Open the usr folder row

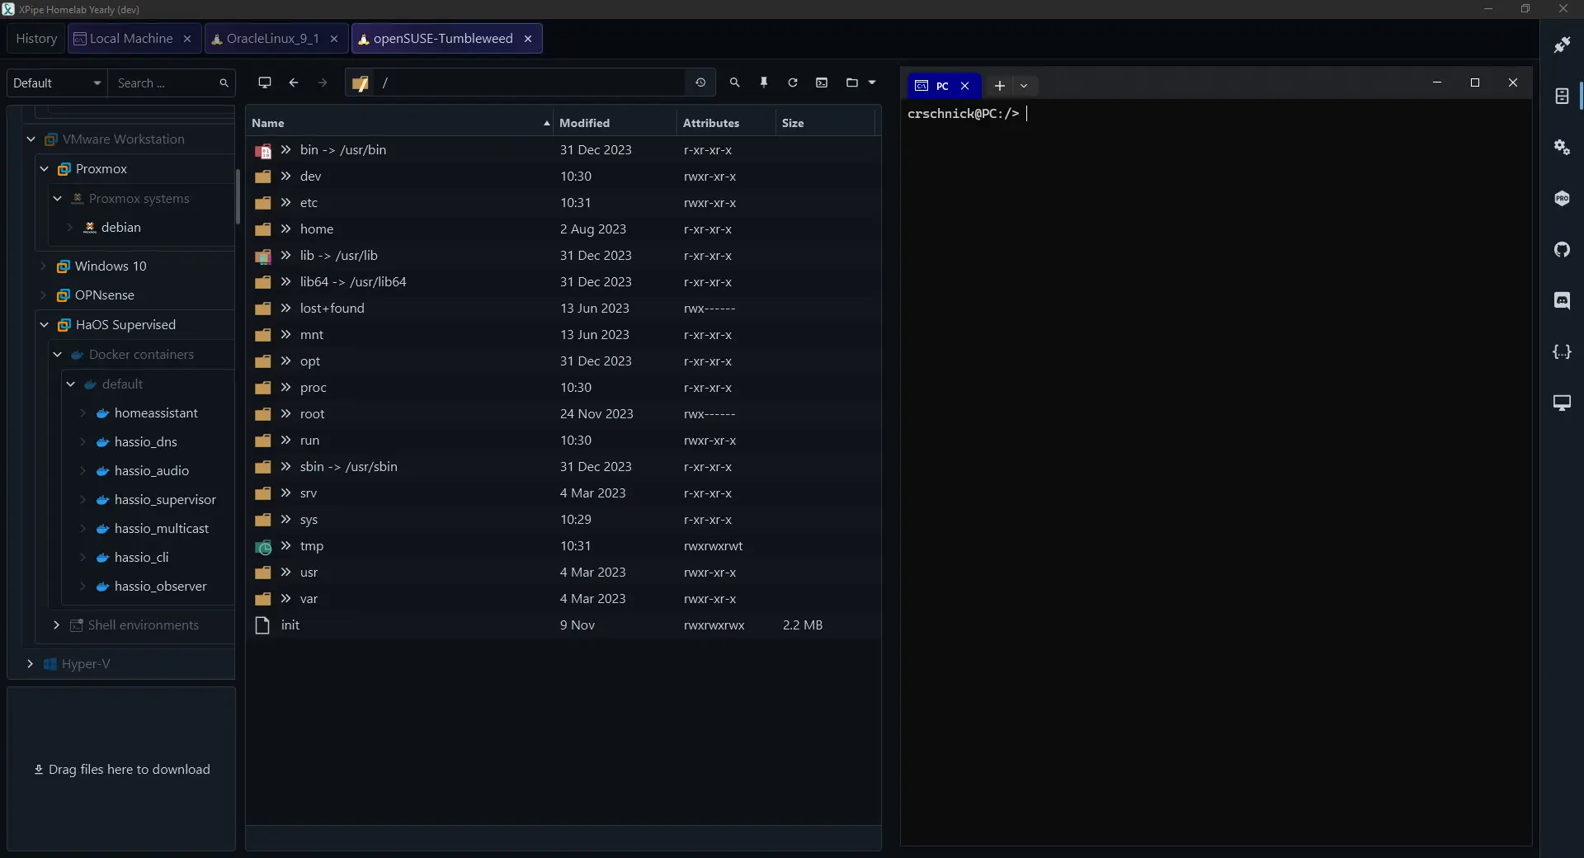[x=563, y=573]
